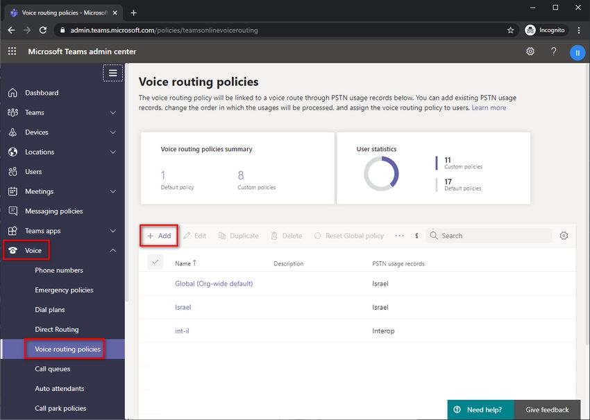Click the Devices bell icon
This screenshot has height=420, width=590.
[x=12, y=132]
